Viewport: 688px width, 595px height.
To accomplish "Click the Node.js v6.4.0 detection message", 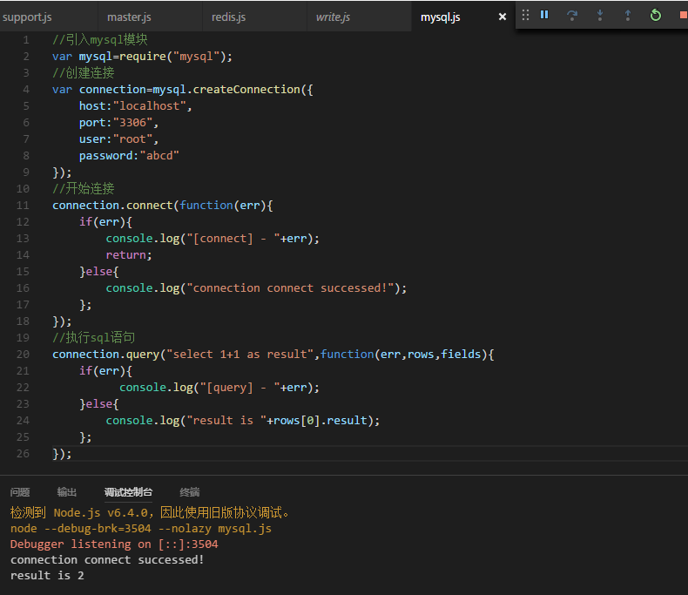I will pyautogui.click(x=150, y=512).
